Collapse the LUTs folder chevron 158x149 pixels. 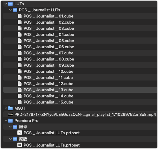pos(6,4)
